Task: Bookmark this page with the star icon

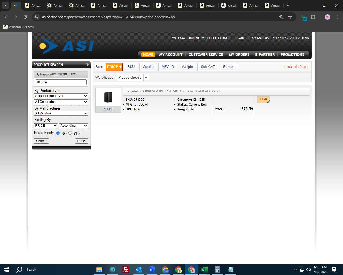Action: coord(290,17)
